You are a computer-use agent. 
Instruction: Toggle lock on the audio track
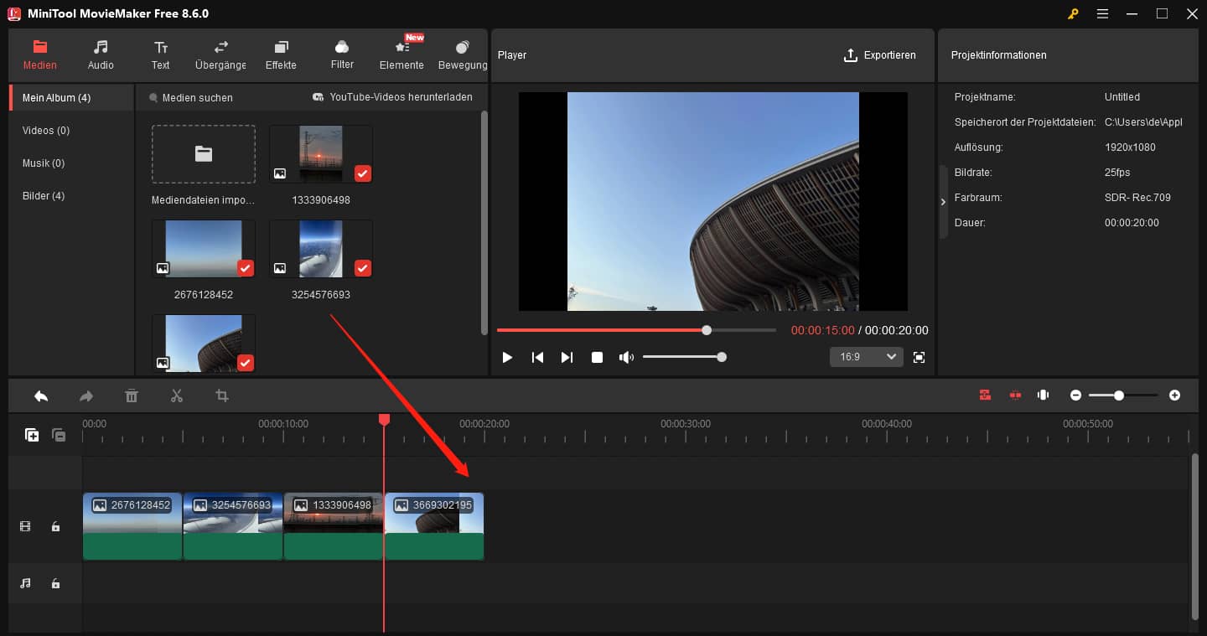pos(55,583)
